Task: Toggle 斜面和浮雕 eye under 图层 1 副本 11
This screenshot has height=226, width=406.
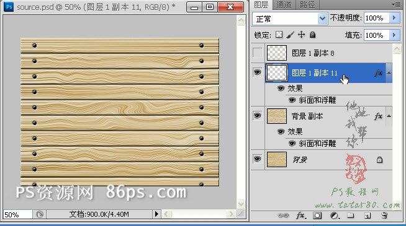Action: pyautogui.click(x=292, y=100)
